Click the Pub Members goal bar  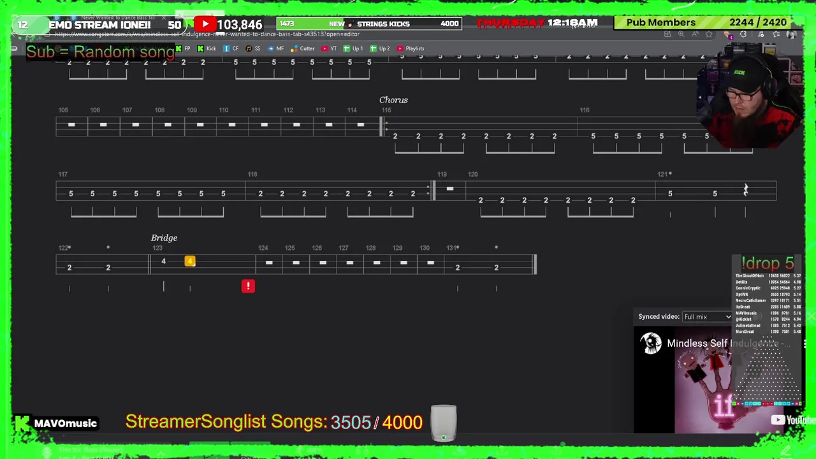tap(706, 23)
